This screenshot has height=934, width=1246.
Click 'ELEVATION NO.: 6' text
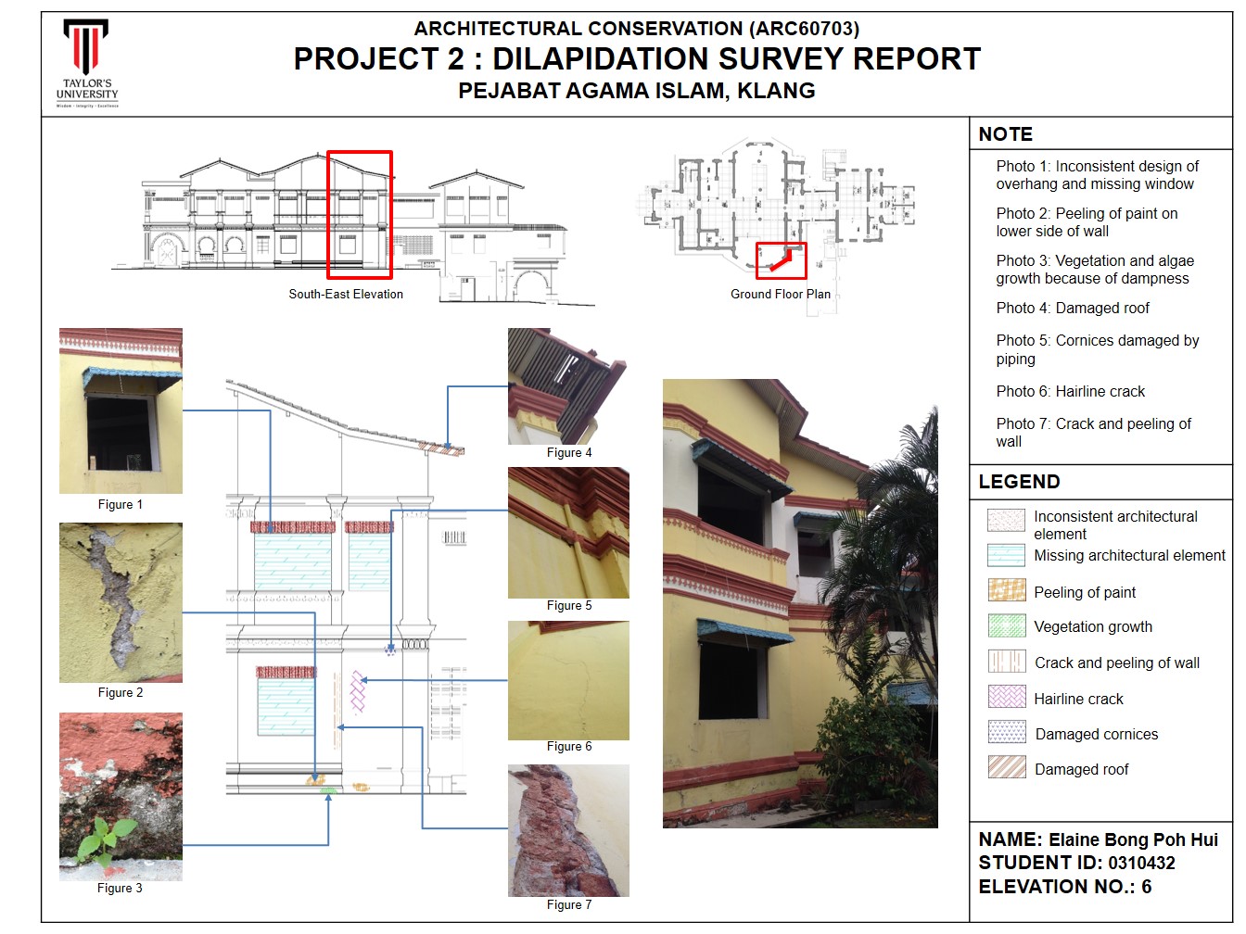coord(1065,888)
